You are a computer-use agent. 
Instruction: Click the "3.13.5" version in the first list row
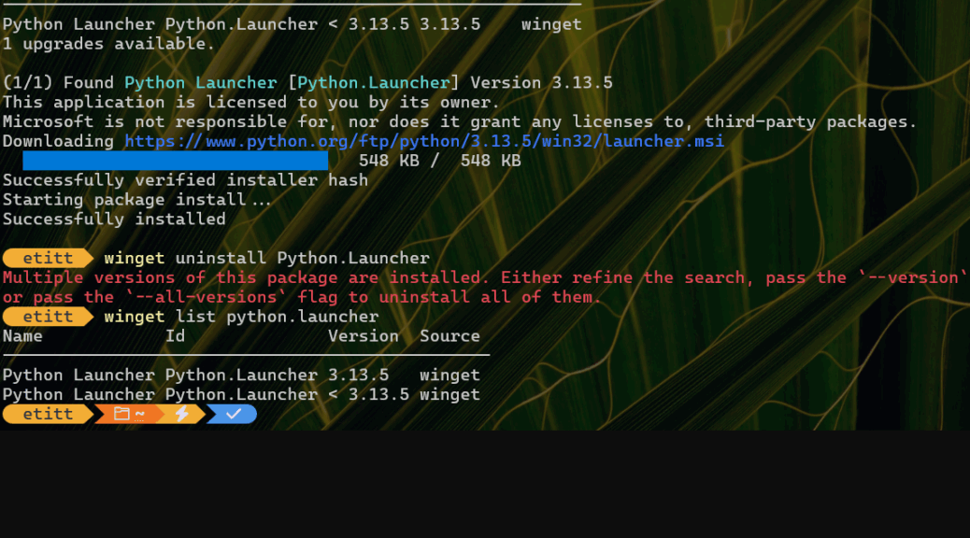click(x=358, y=375)
